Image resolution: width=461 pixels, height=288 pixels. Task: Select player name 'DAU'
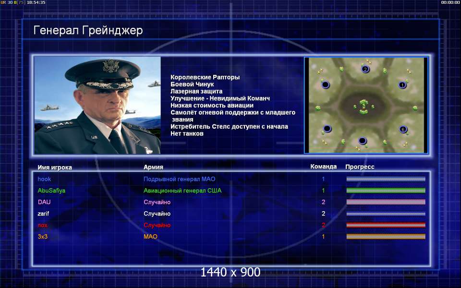(x=44, y=202)
